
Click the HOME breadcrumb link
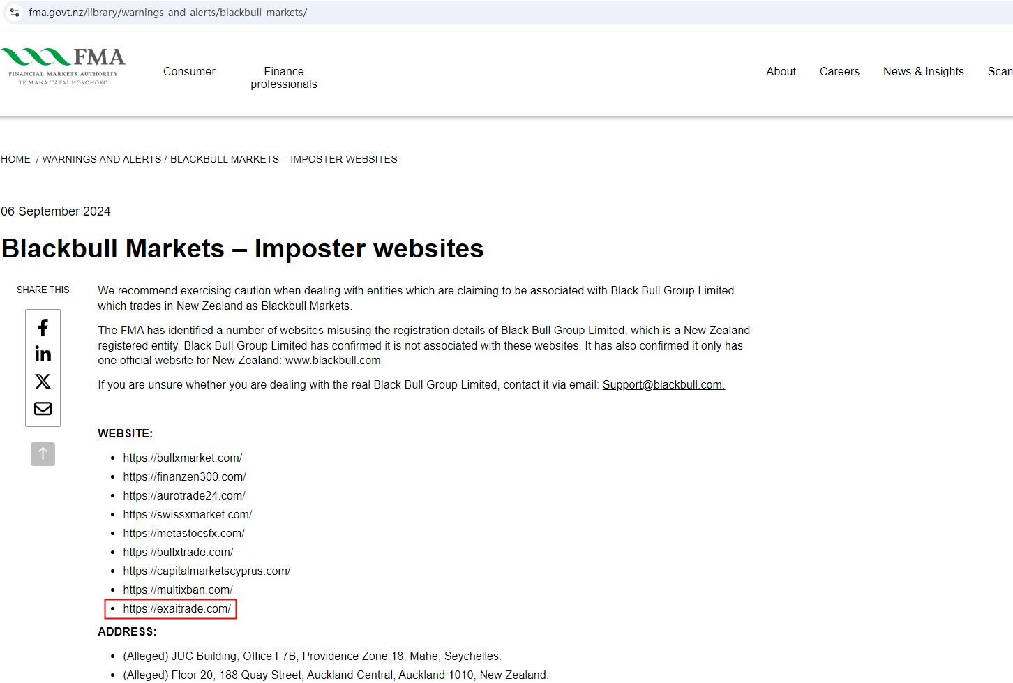tap(15, 159)
